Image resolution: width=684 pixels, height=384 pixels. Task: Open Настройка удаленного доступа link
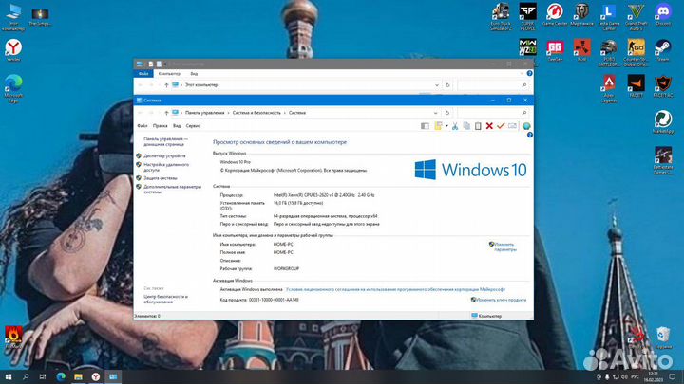[166, 167]
